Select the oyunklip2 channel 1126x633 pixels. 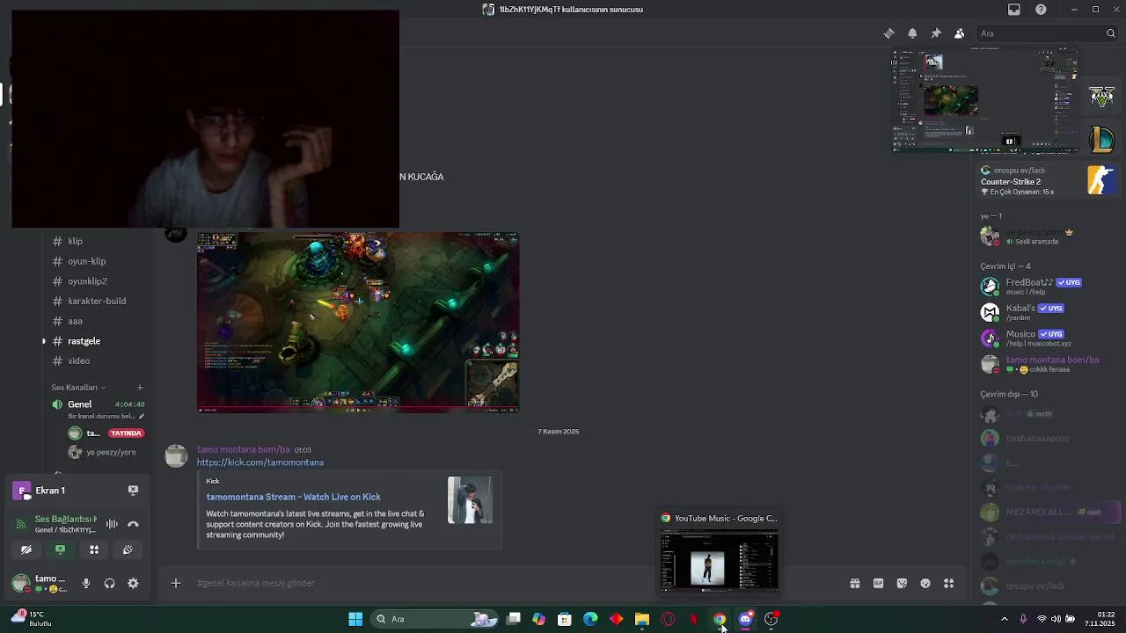tap(95, 281)
